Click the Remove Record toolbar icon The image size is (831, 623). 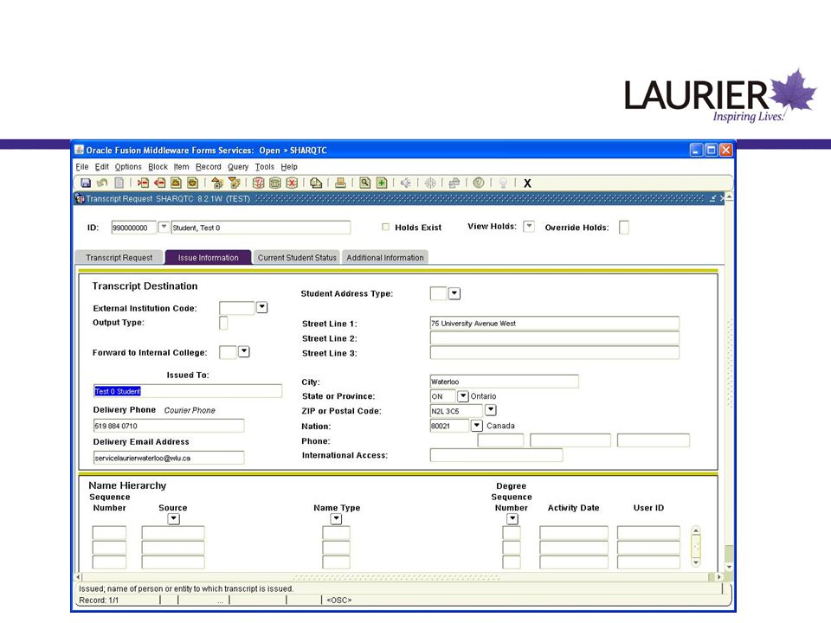click(159, 183)
